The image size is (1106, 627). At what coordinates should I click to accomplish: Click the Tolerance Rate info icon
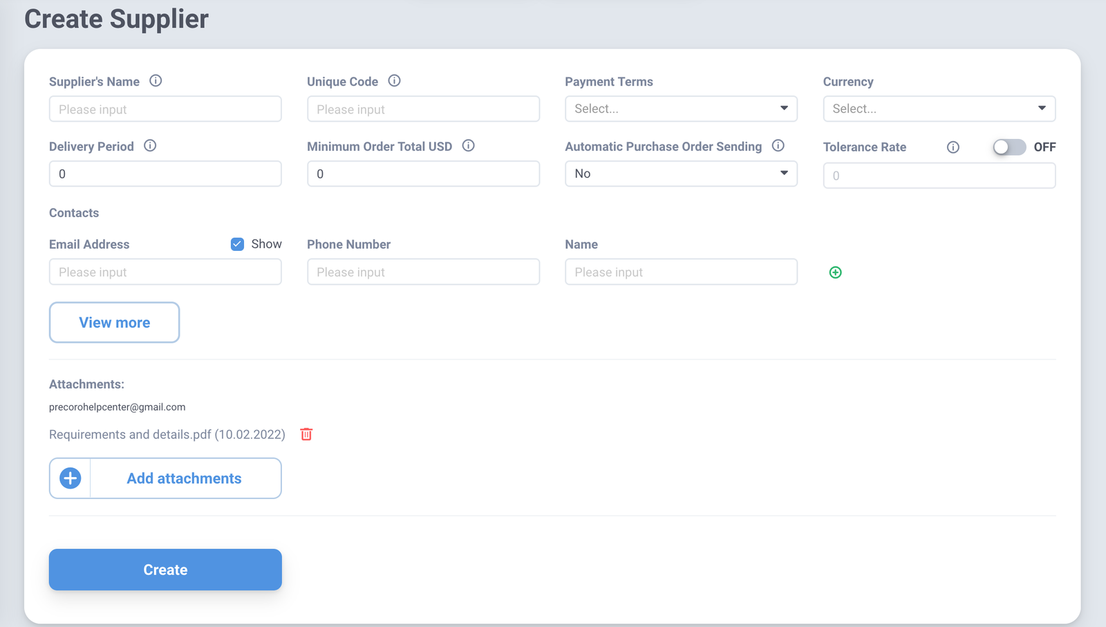click(953, 147)
